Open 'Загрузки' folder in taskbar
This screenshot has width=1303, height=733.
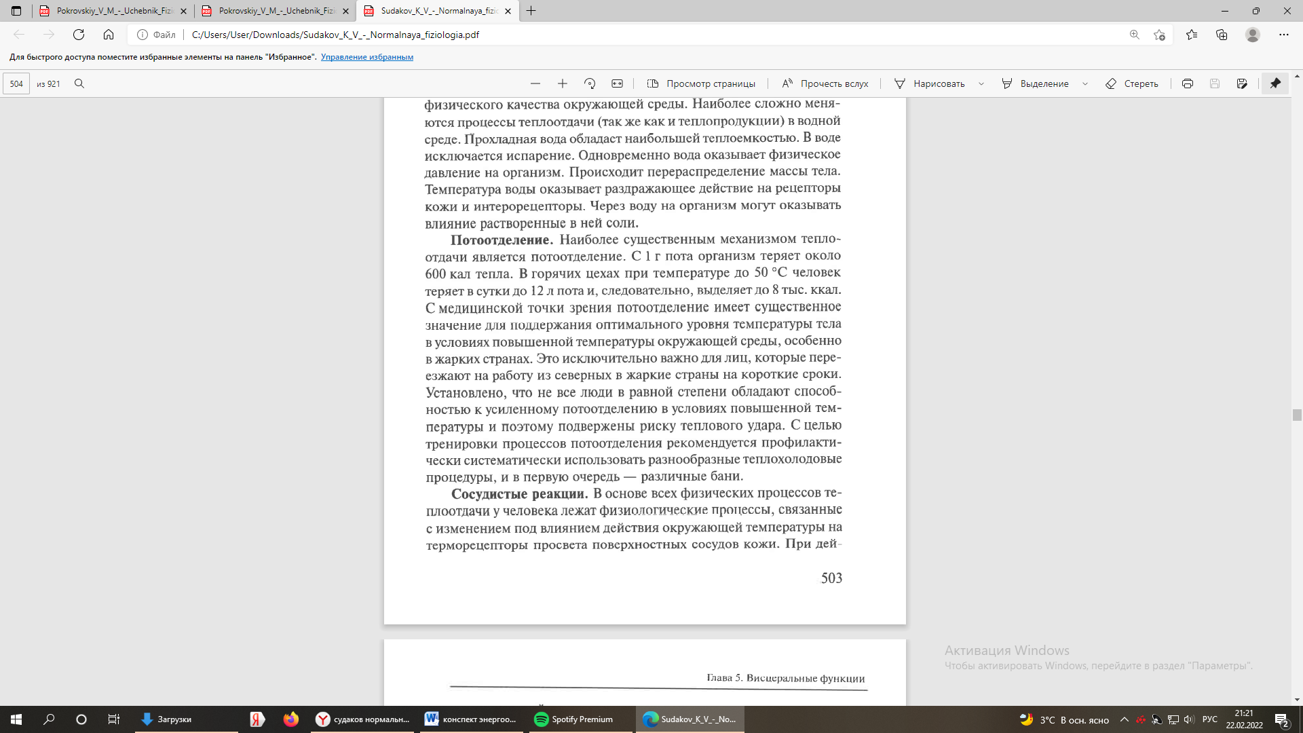[187, 719]
